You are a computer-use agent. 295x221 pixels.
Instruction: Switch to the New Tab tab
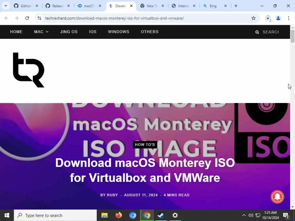click(152, 6)
